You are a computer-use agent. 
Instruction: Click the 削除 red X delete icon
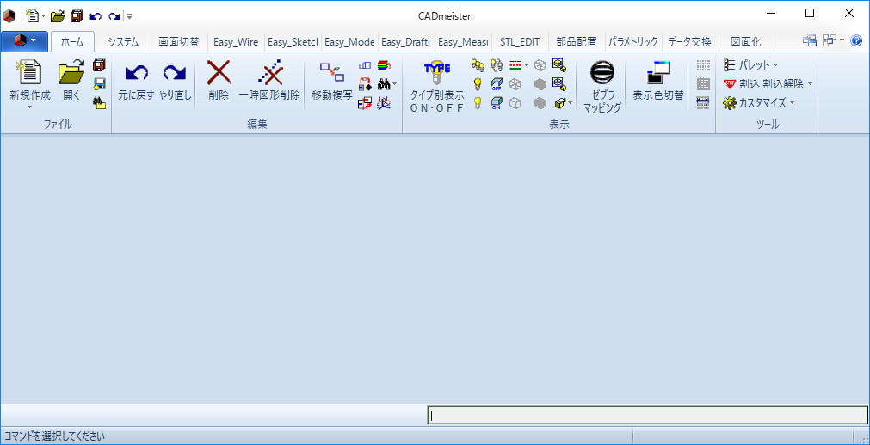coord(219,72)
